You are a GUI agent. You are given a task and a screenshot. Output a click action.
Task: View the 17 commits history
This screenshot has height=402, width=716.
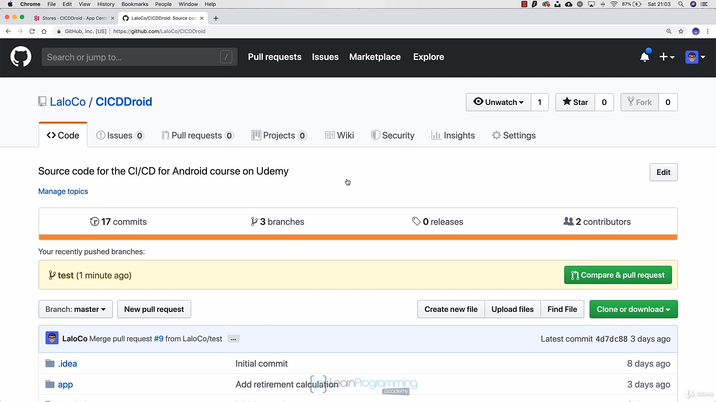[118, 221]
